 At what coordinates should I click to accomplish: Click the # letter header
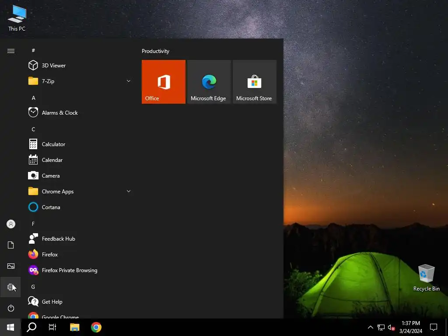click(x=33, y=50)
